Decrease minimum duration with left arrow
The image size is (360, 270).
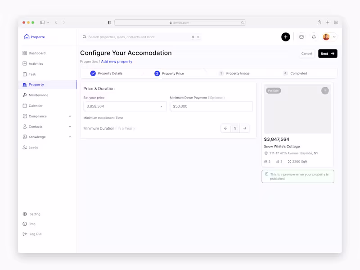tap(225, 128)
